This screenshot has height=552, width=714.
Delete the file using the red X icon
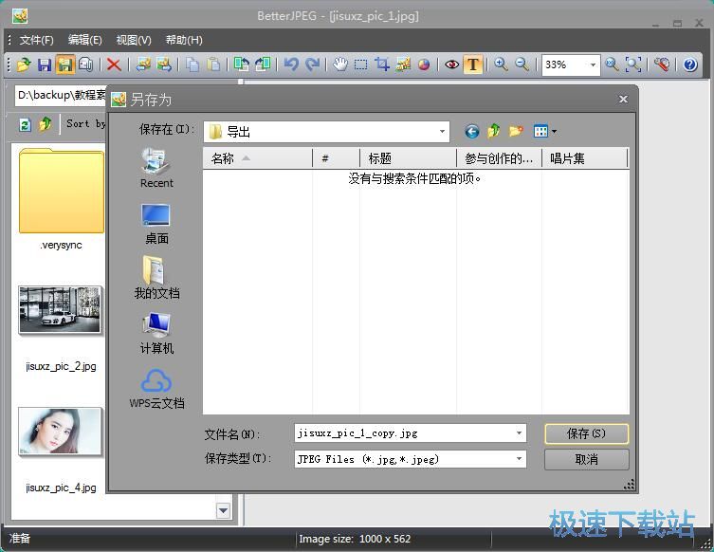coord(114,64)
